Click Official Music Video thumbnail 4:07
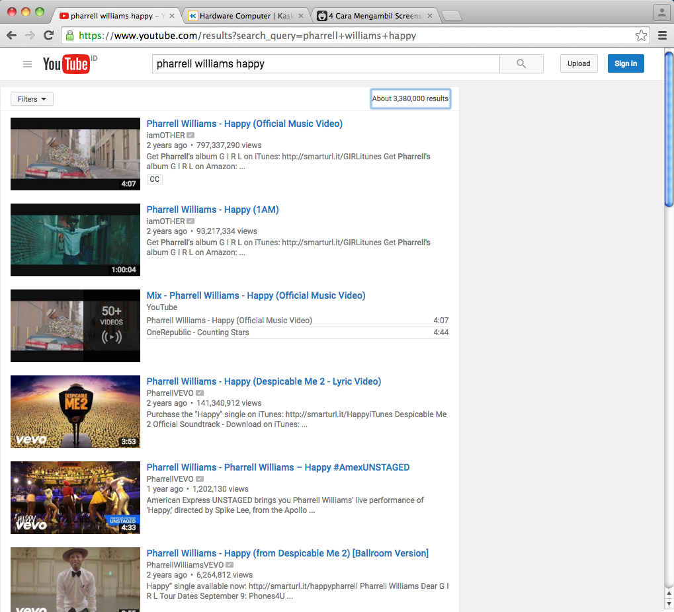Screen dimensions: 674x612 coord(75,154)
